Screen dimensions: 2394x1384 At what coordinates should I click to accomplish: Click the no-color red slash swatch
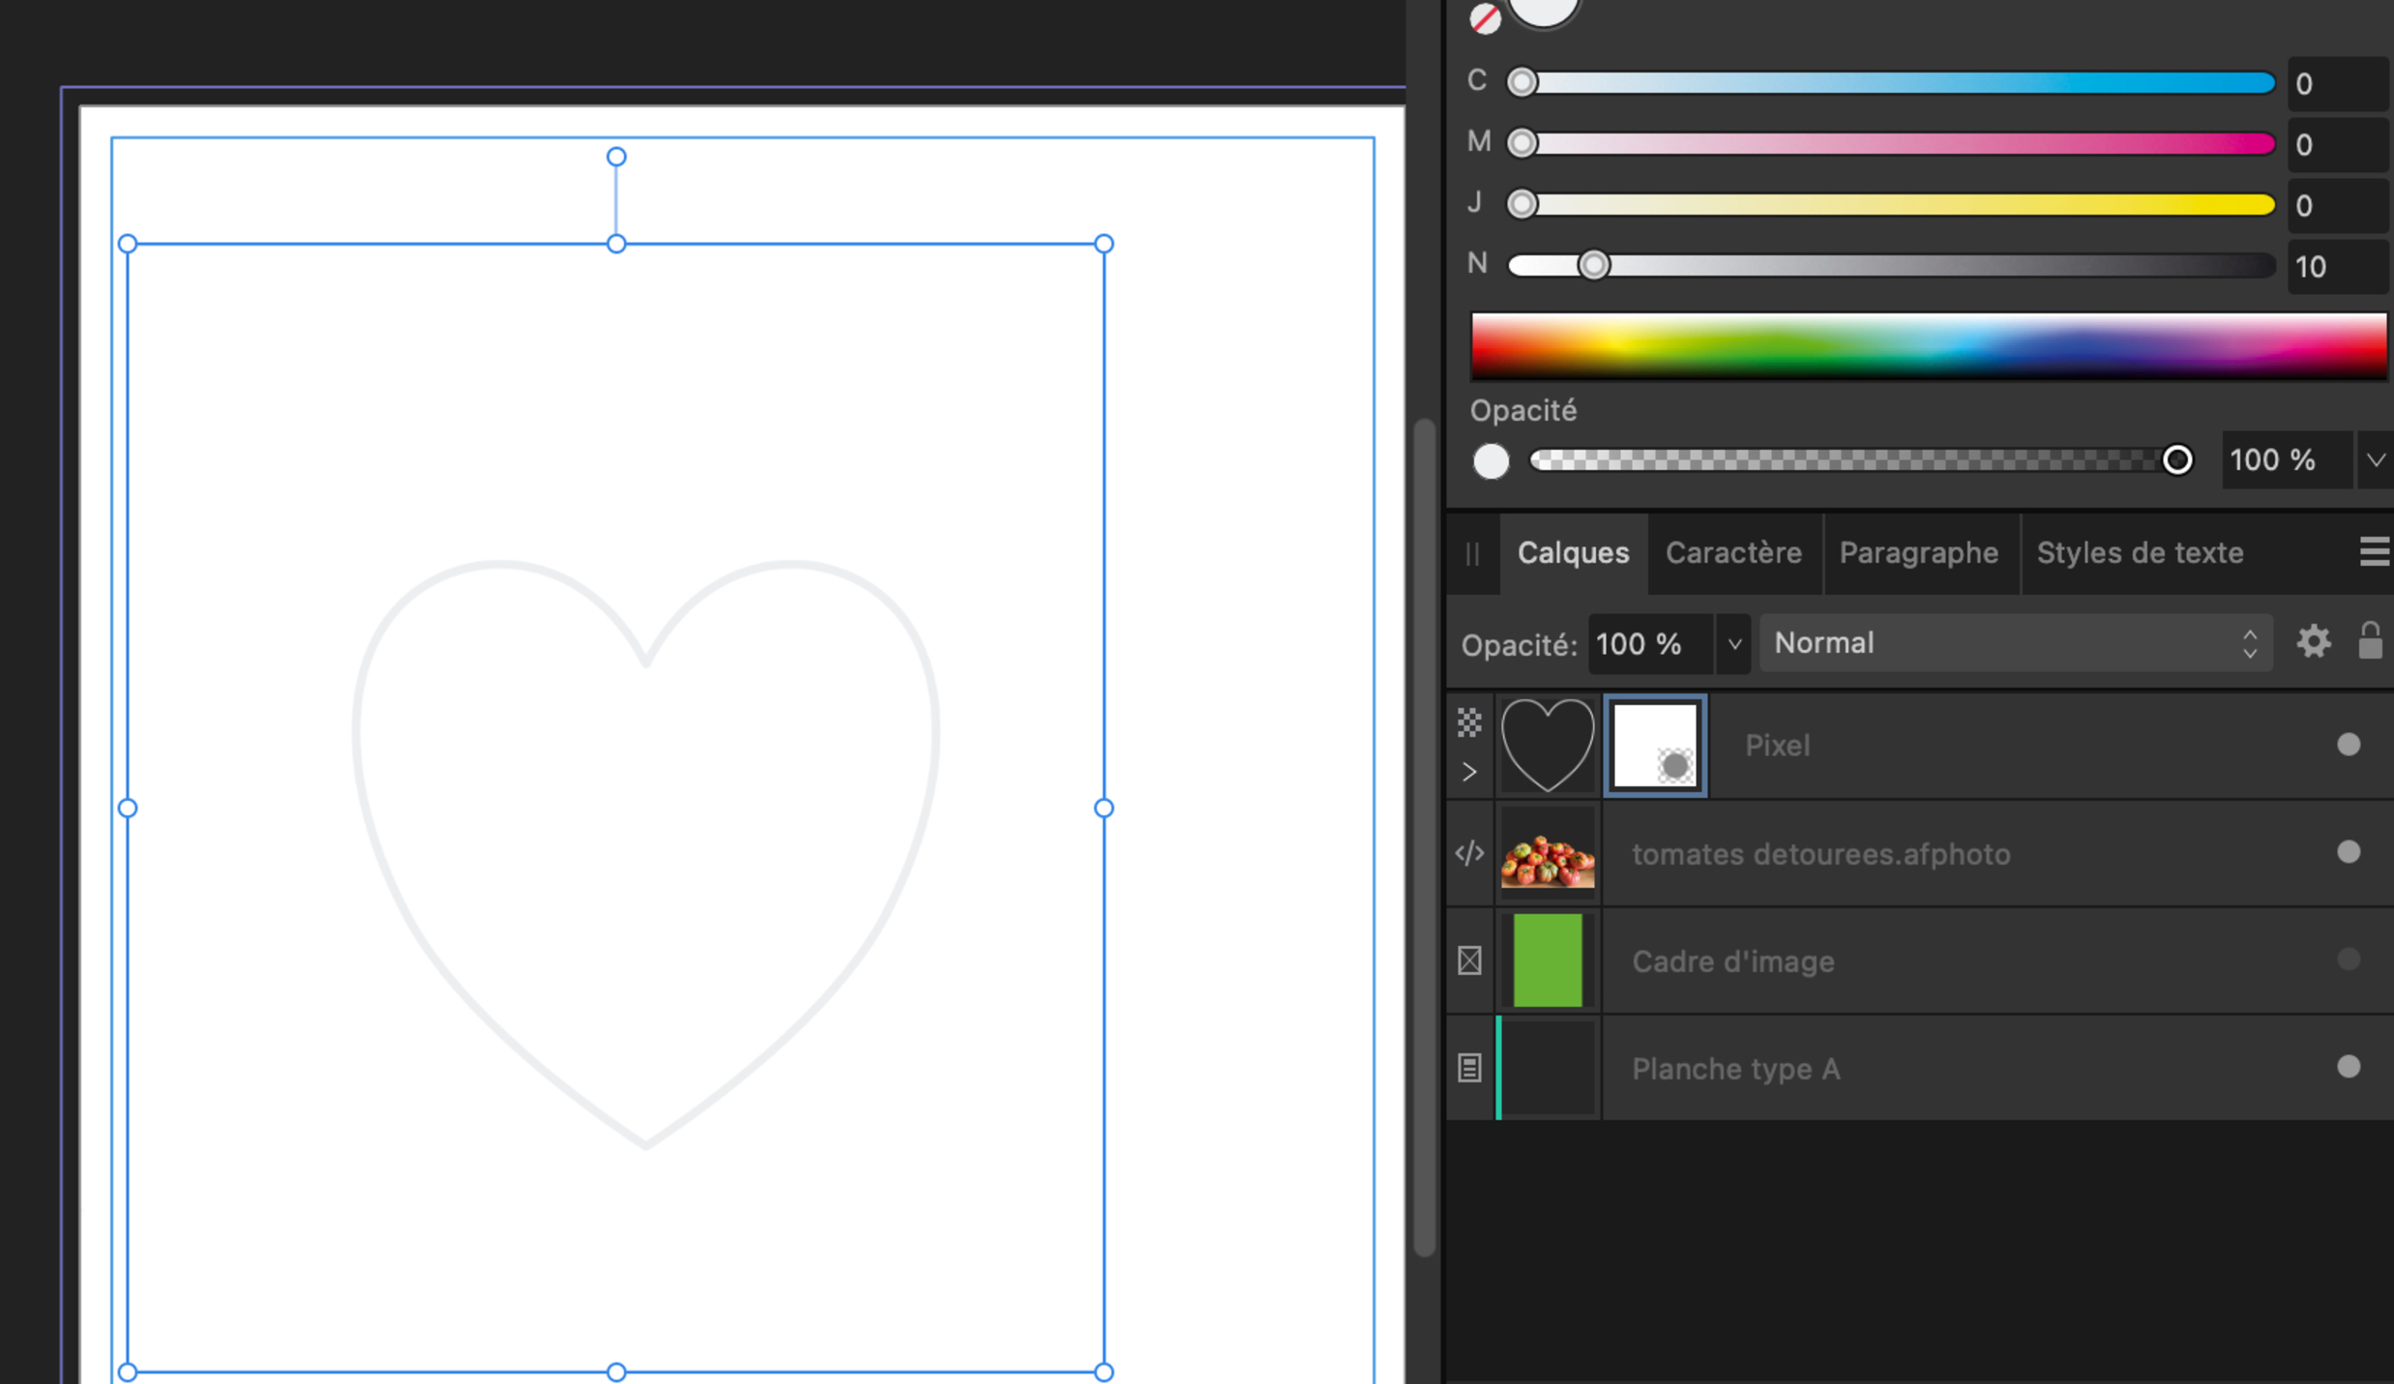coord(1484,18)
